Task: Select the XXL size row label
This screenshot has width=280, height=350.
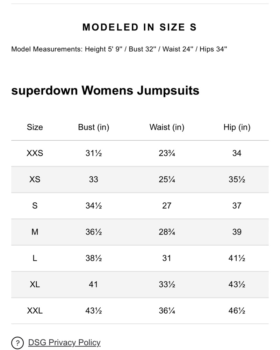Action: 35,311
